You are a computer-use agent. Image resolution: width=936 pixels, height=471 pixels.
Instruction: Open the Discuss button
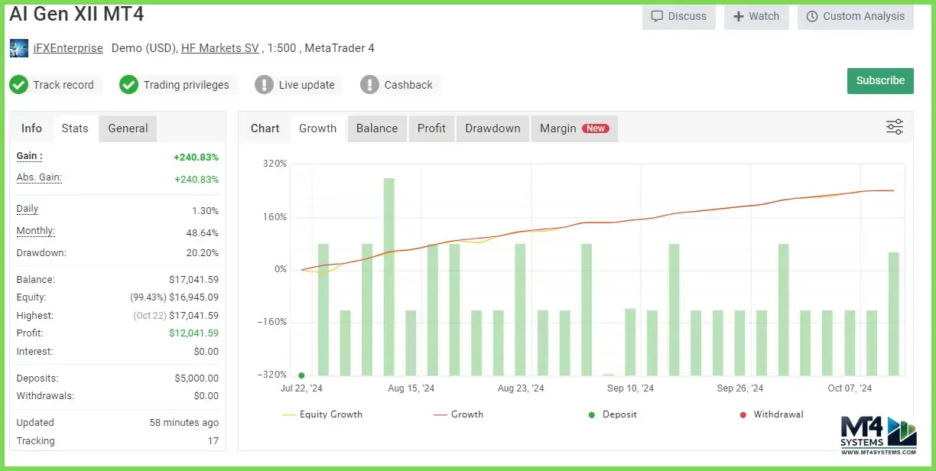pos(679,16)
